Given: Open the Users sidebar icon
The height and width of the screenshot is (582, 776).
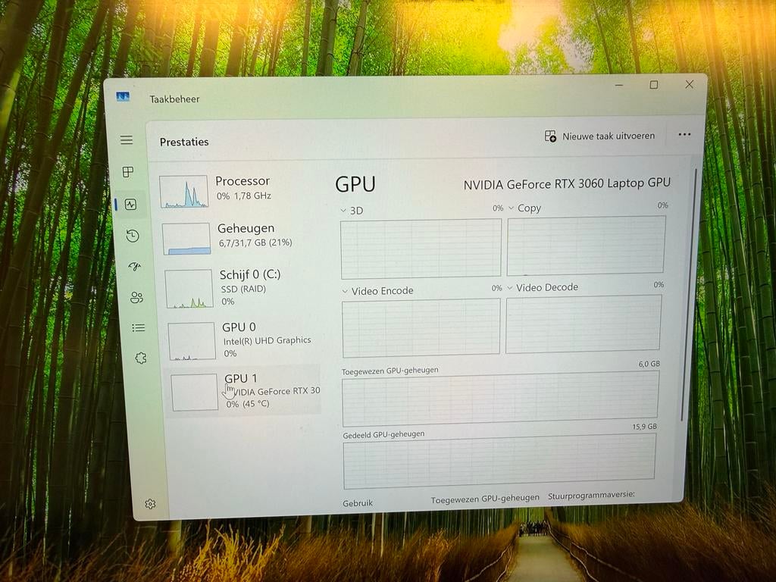Looking at the screenshot, I should tap(136, 297).
